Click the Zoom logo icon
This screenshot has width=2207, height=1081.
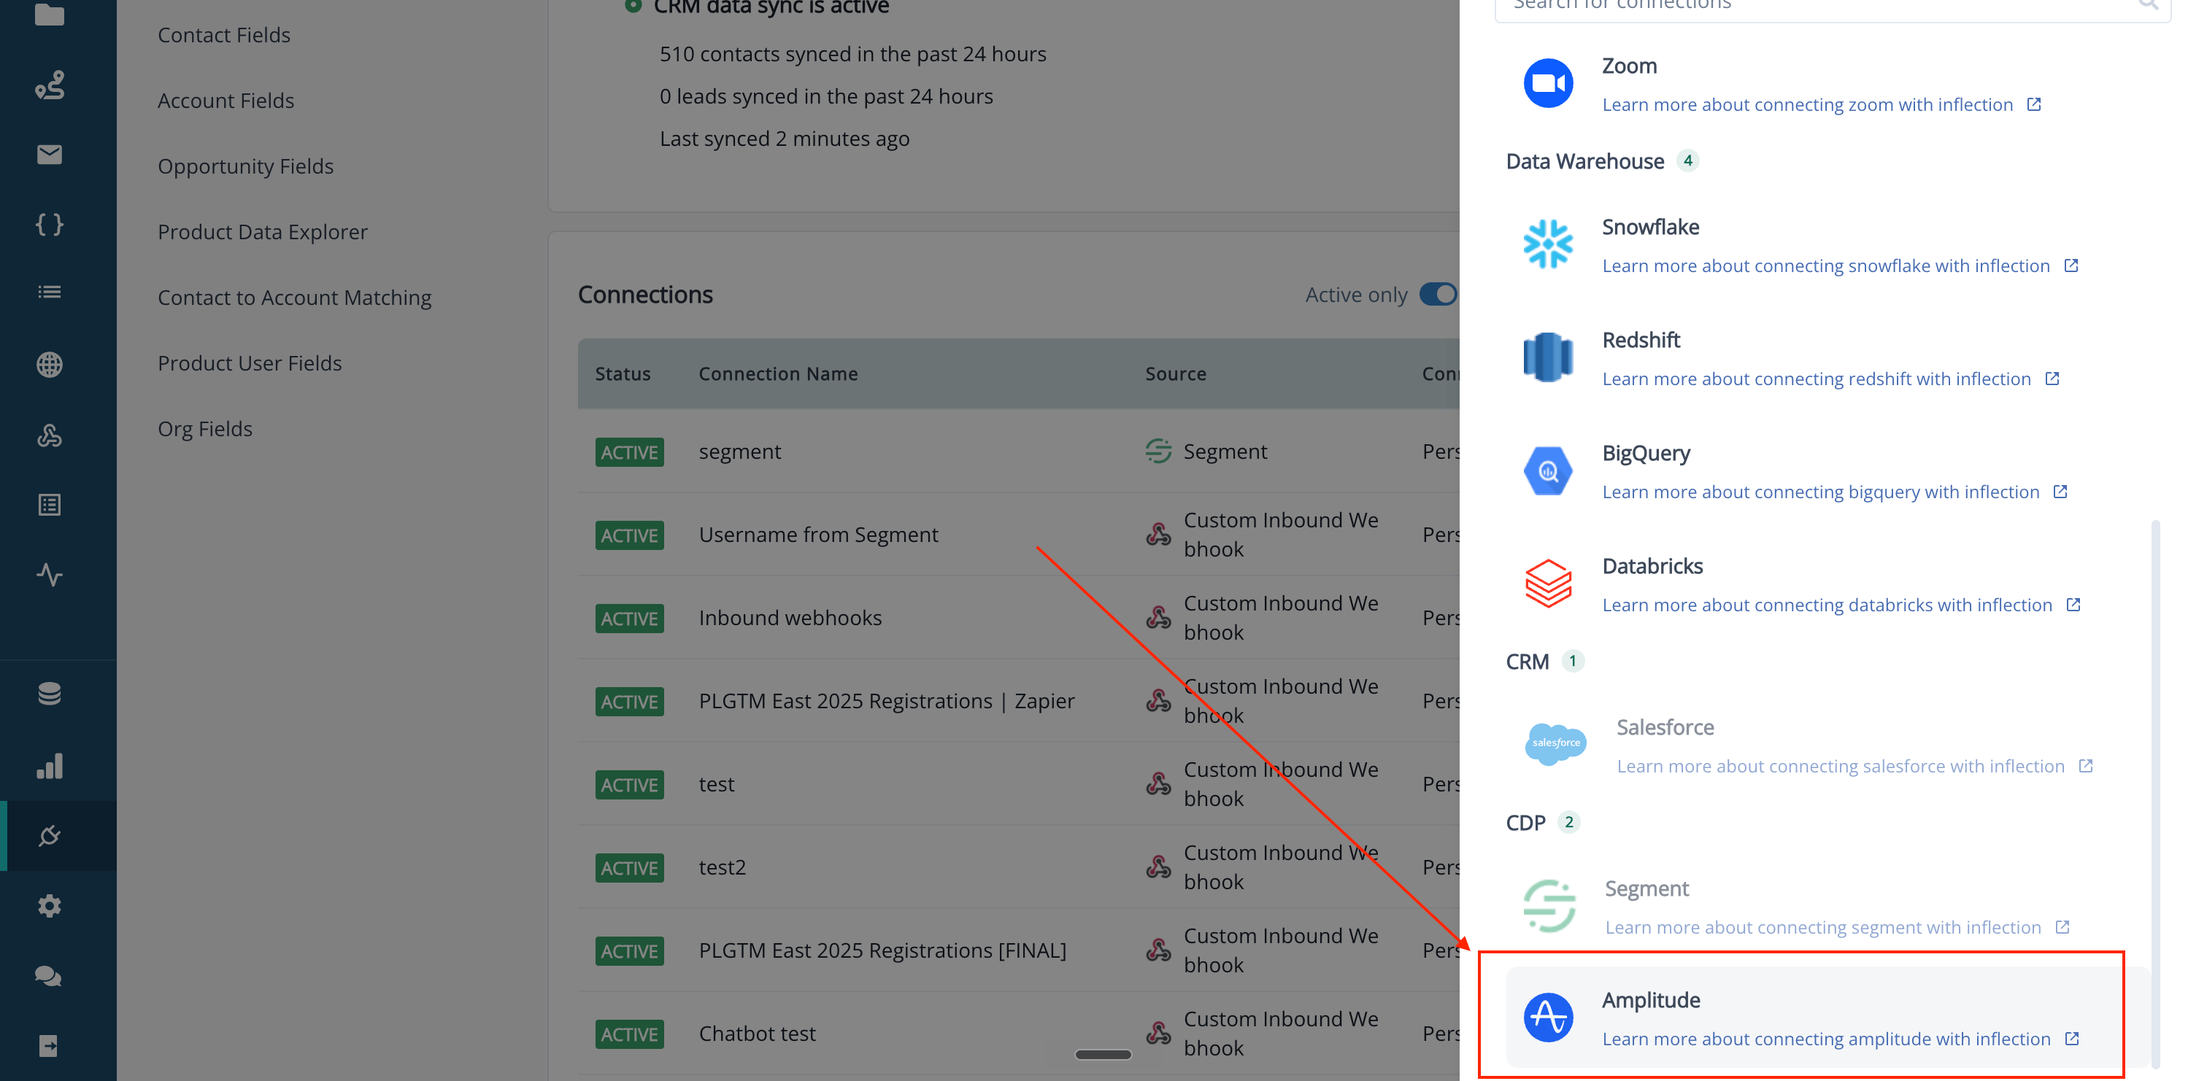(x=1547, y=83)
